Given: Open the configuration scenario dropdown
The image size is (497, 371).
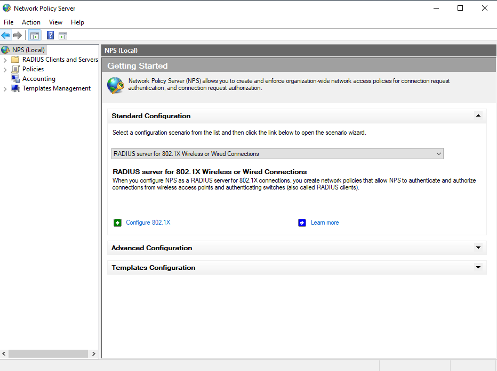Looking at the screenshot, I should (x=277, y=154).
